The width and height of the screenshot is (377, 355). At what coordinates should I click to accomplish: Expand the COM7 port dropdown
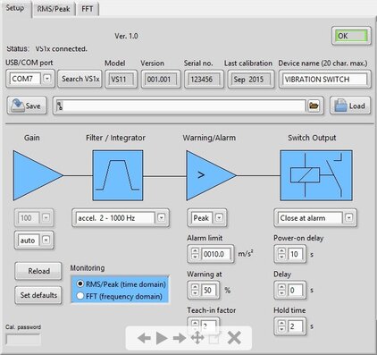(x=47, y=79)
